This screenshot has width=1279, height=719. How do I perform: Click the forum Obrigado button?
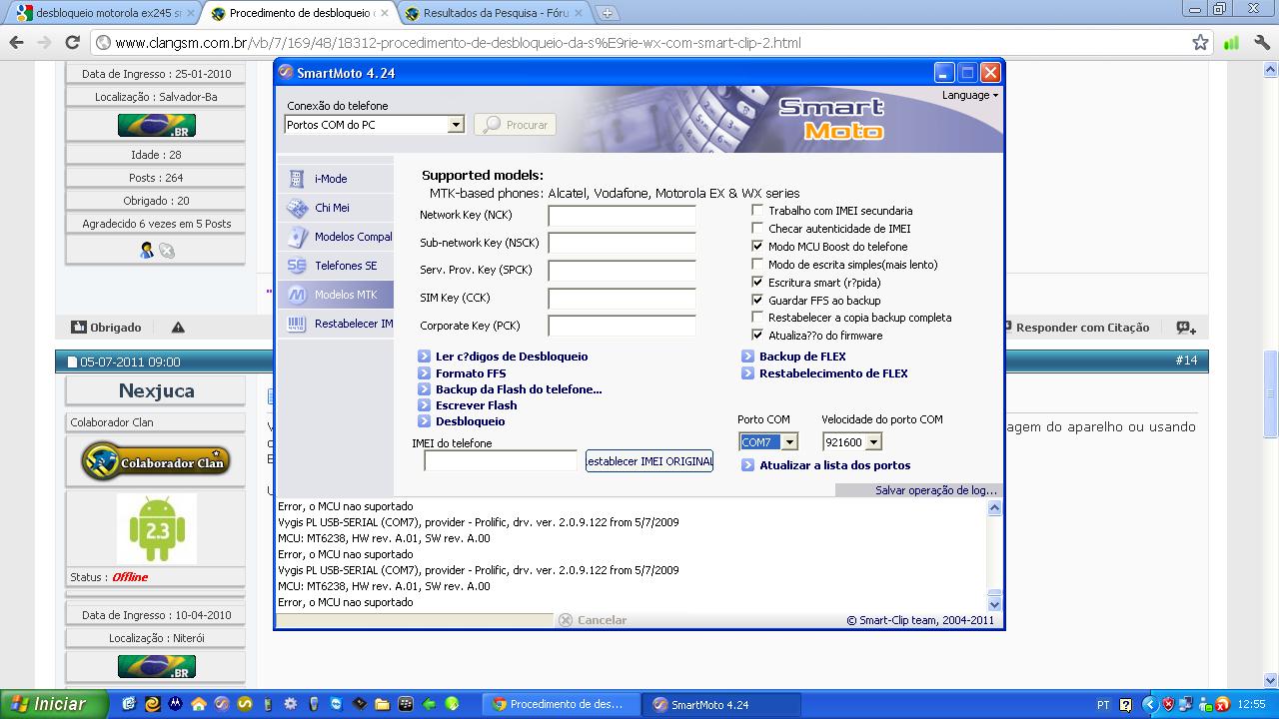click(106, 328)
